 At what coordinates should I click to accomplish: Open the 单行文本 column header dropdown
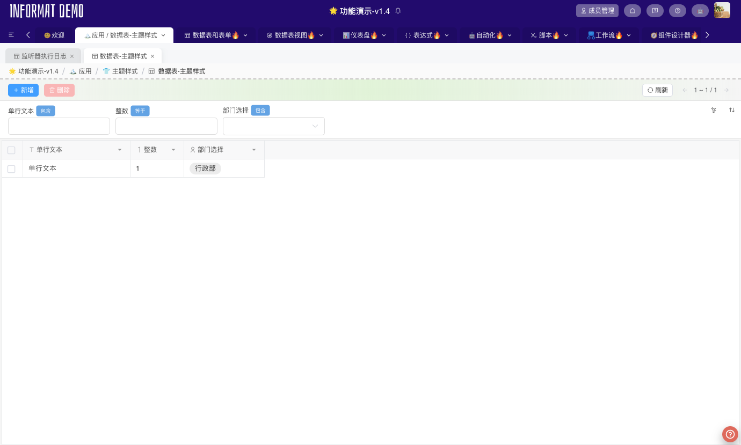click(119, 150)
